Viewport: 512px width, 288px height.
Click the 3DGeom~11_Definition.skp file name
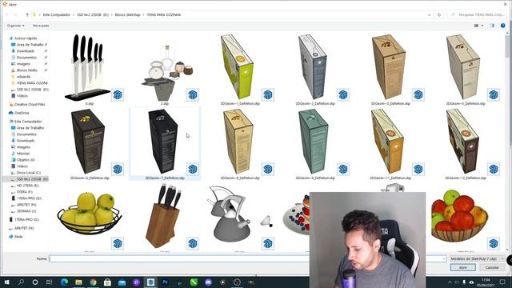(390, 178)
